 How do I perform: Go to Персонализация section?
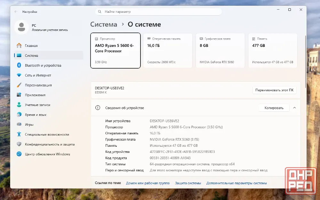[49, 85]
